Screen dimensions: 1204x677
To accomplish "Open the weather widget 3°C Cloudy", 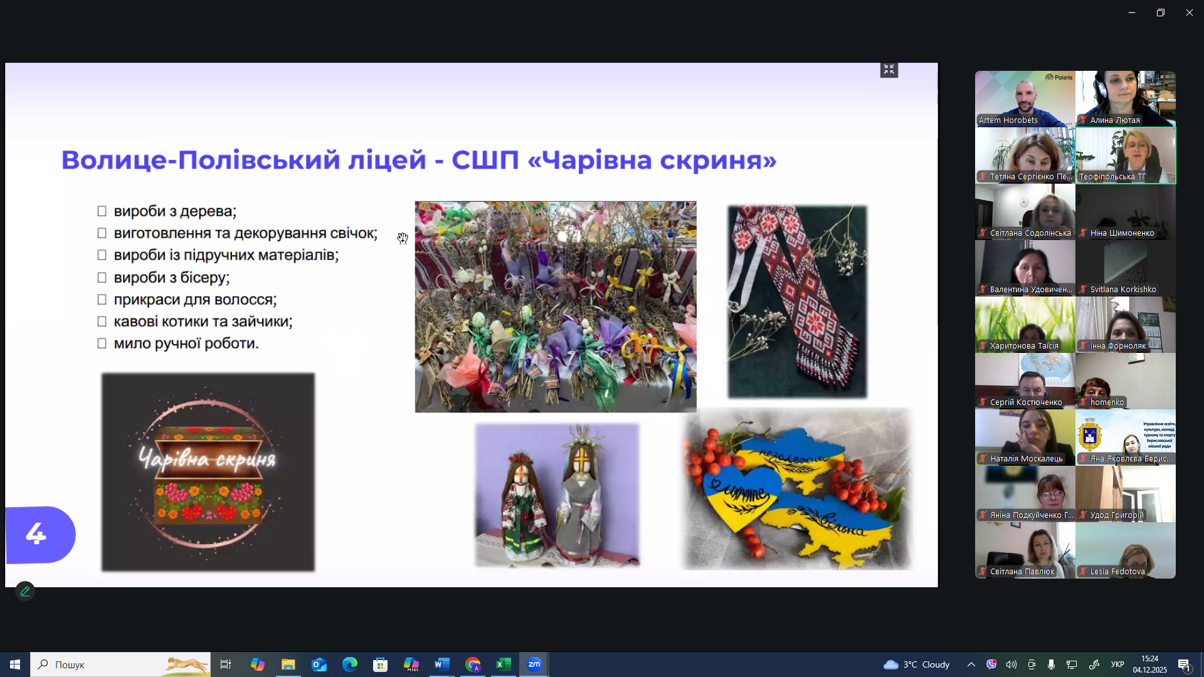I will click(916, 664).
